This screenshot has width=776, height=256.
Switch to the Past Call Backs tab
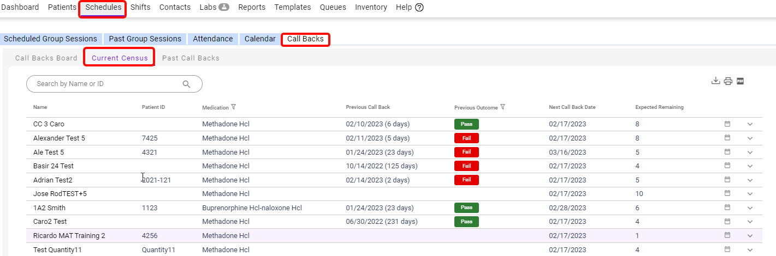click(191, 58)
